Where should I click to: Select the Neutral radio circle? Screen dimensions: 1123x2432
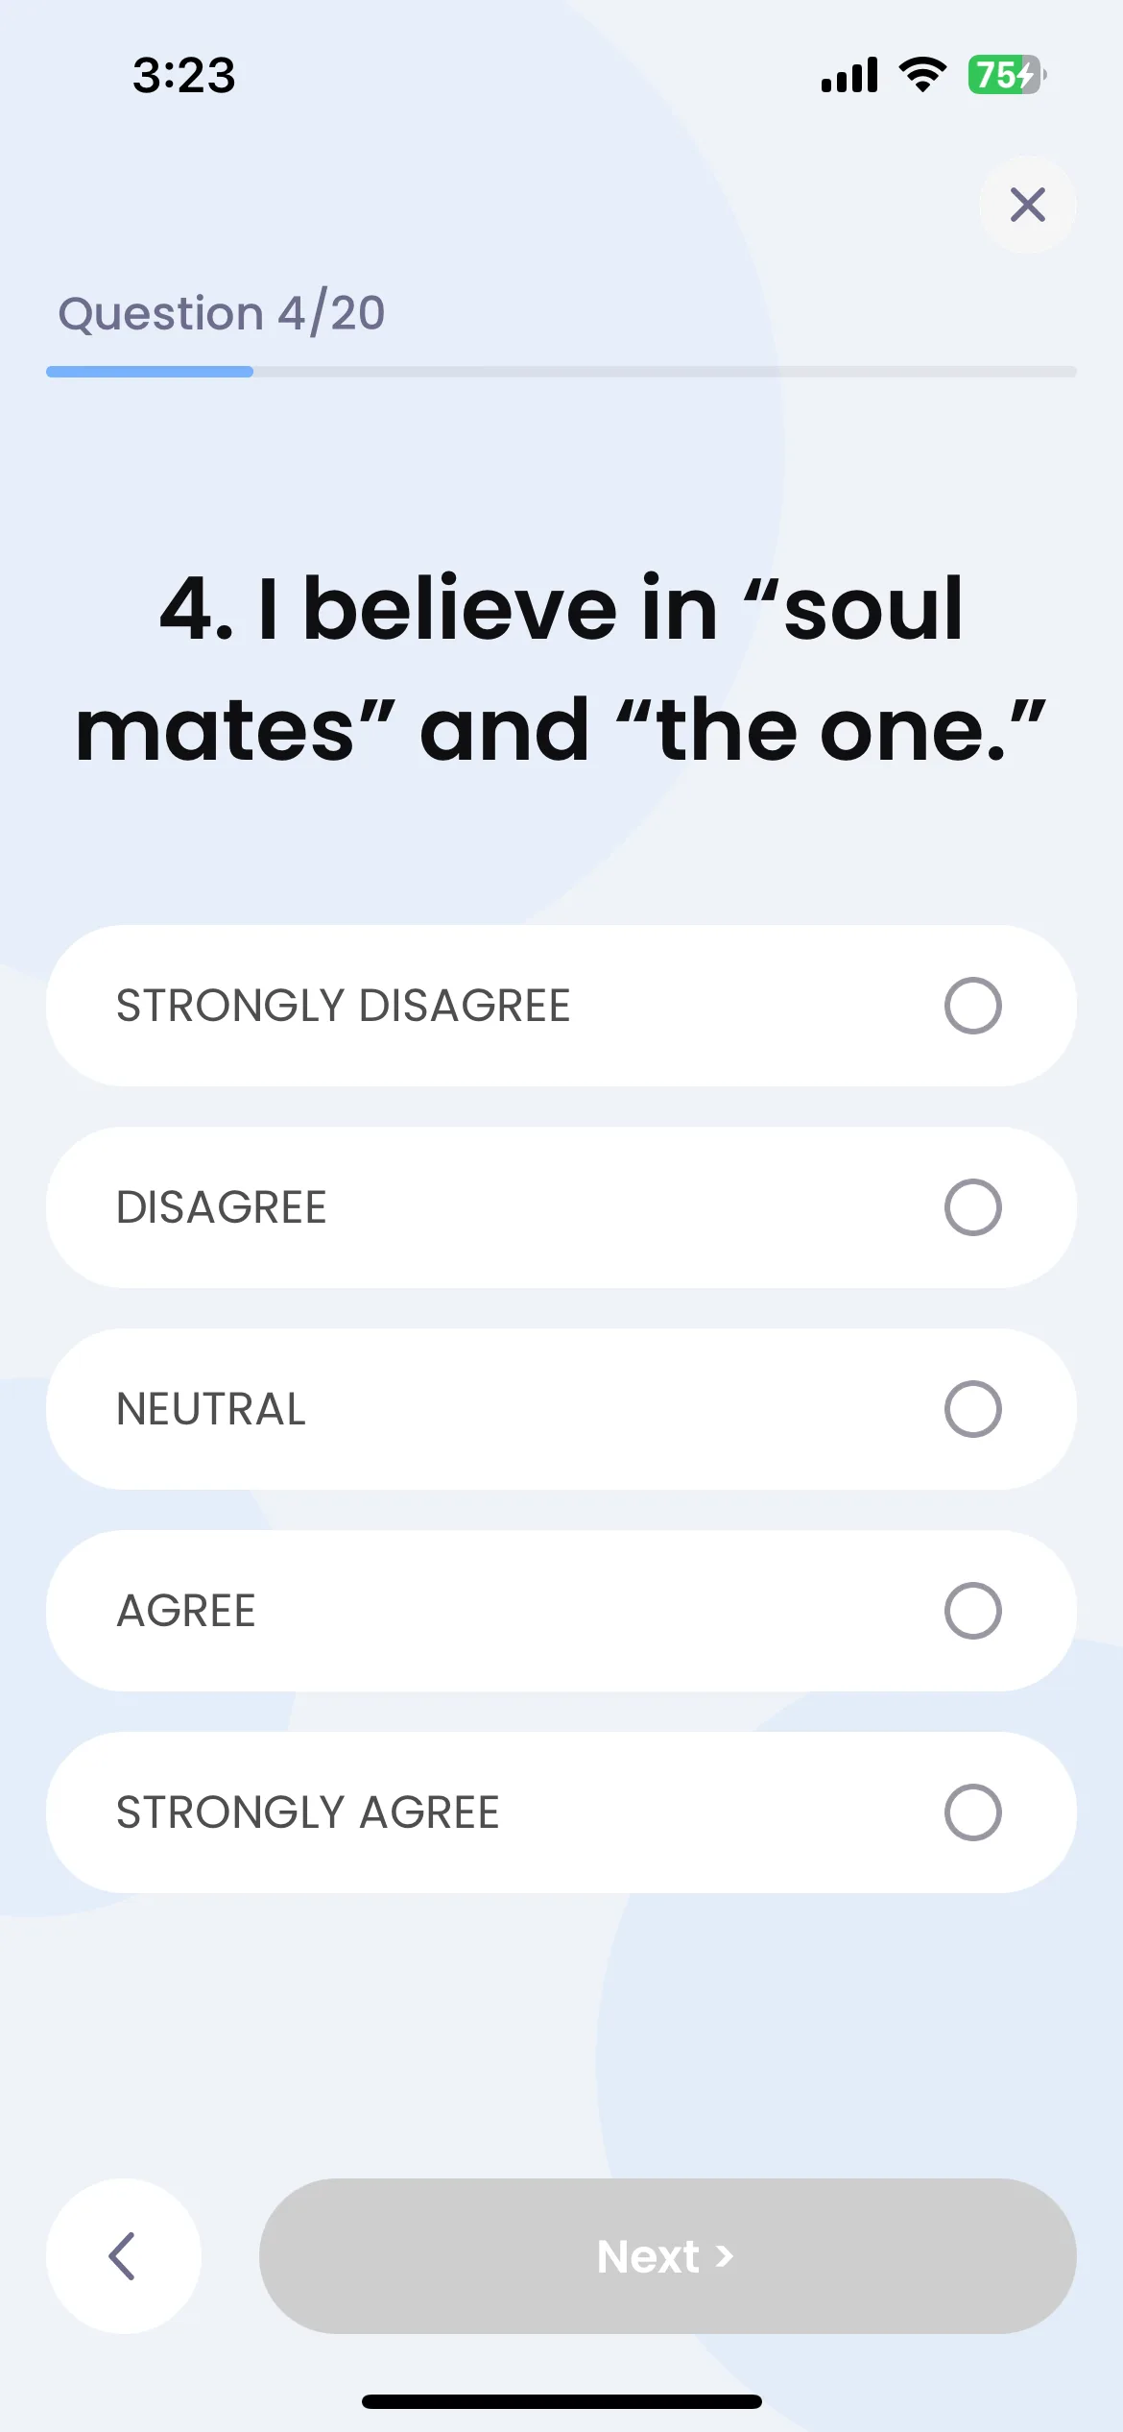pyautogui.click(x=972, y=1409)
